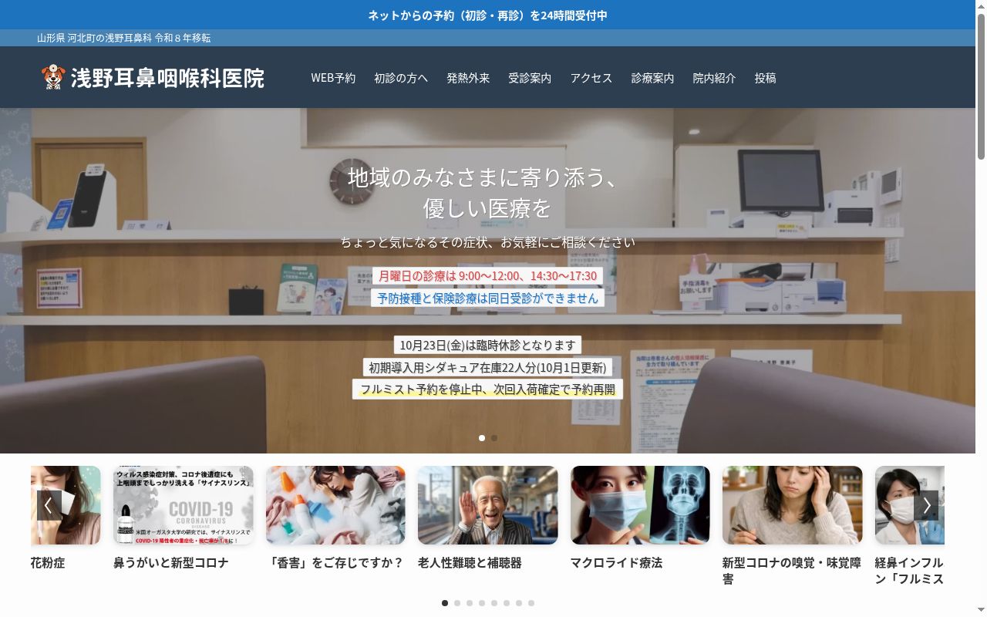Show the first hero slide dot
This screenshot has height=617, width=987.
coord(482,438)
